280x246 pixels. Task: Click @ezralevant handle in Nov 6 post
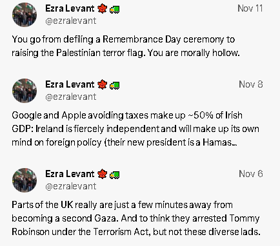pos(71,186)
